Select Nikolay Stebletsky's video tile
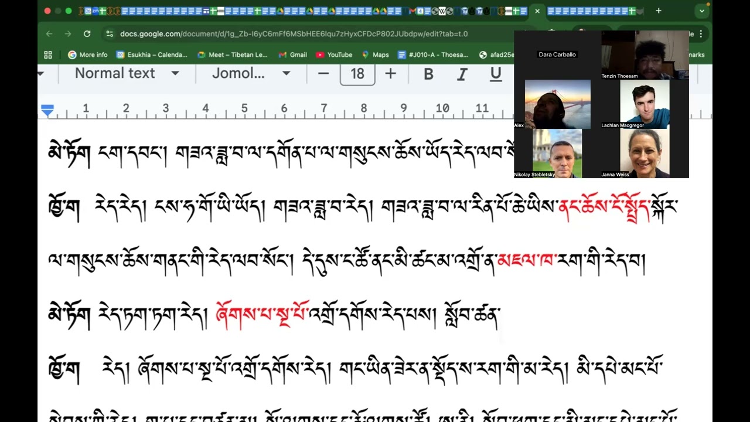This screenshot has height=422, width=750. (x=557, y=154)
